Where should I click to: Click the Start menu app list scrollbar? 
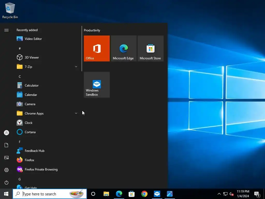(82, 48)
